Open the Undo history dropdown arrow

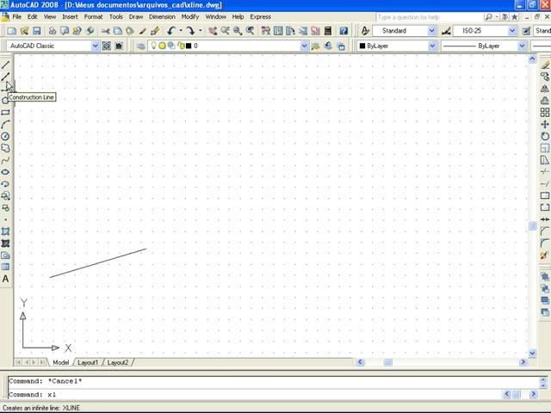[x=181, y=31]
